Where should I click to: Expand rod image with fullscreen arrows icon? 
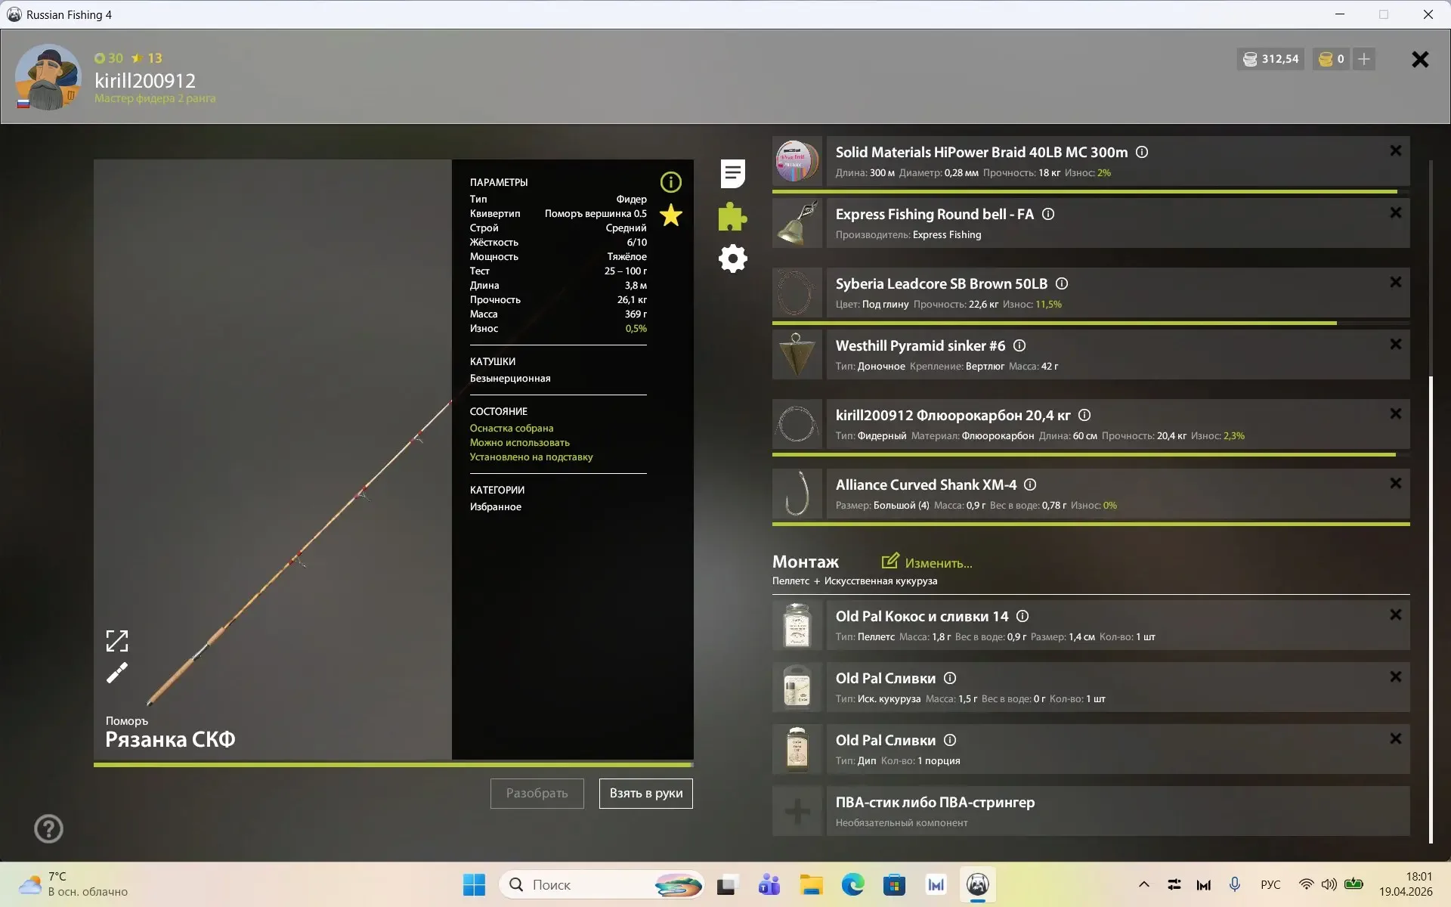click(x=117, y=641)
